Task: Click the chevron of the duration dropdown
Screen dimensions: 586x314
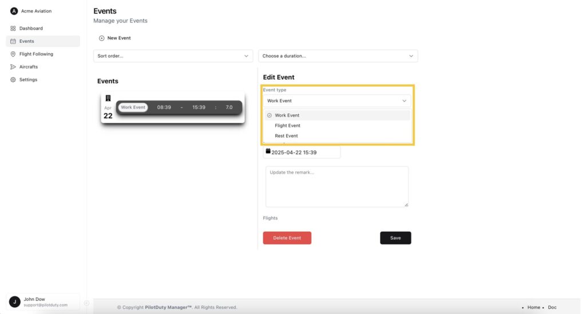Action: pos(411,56)
